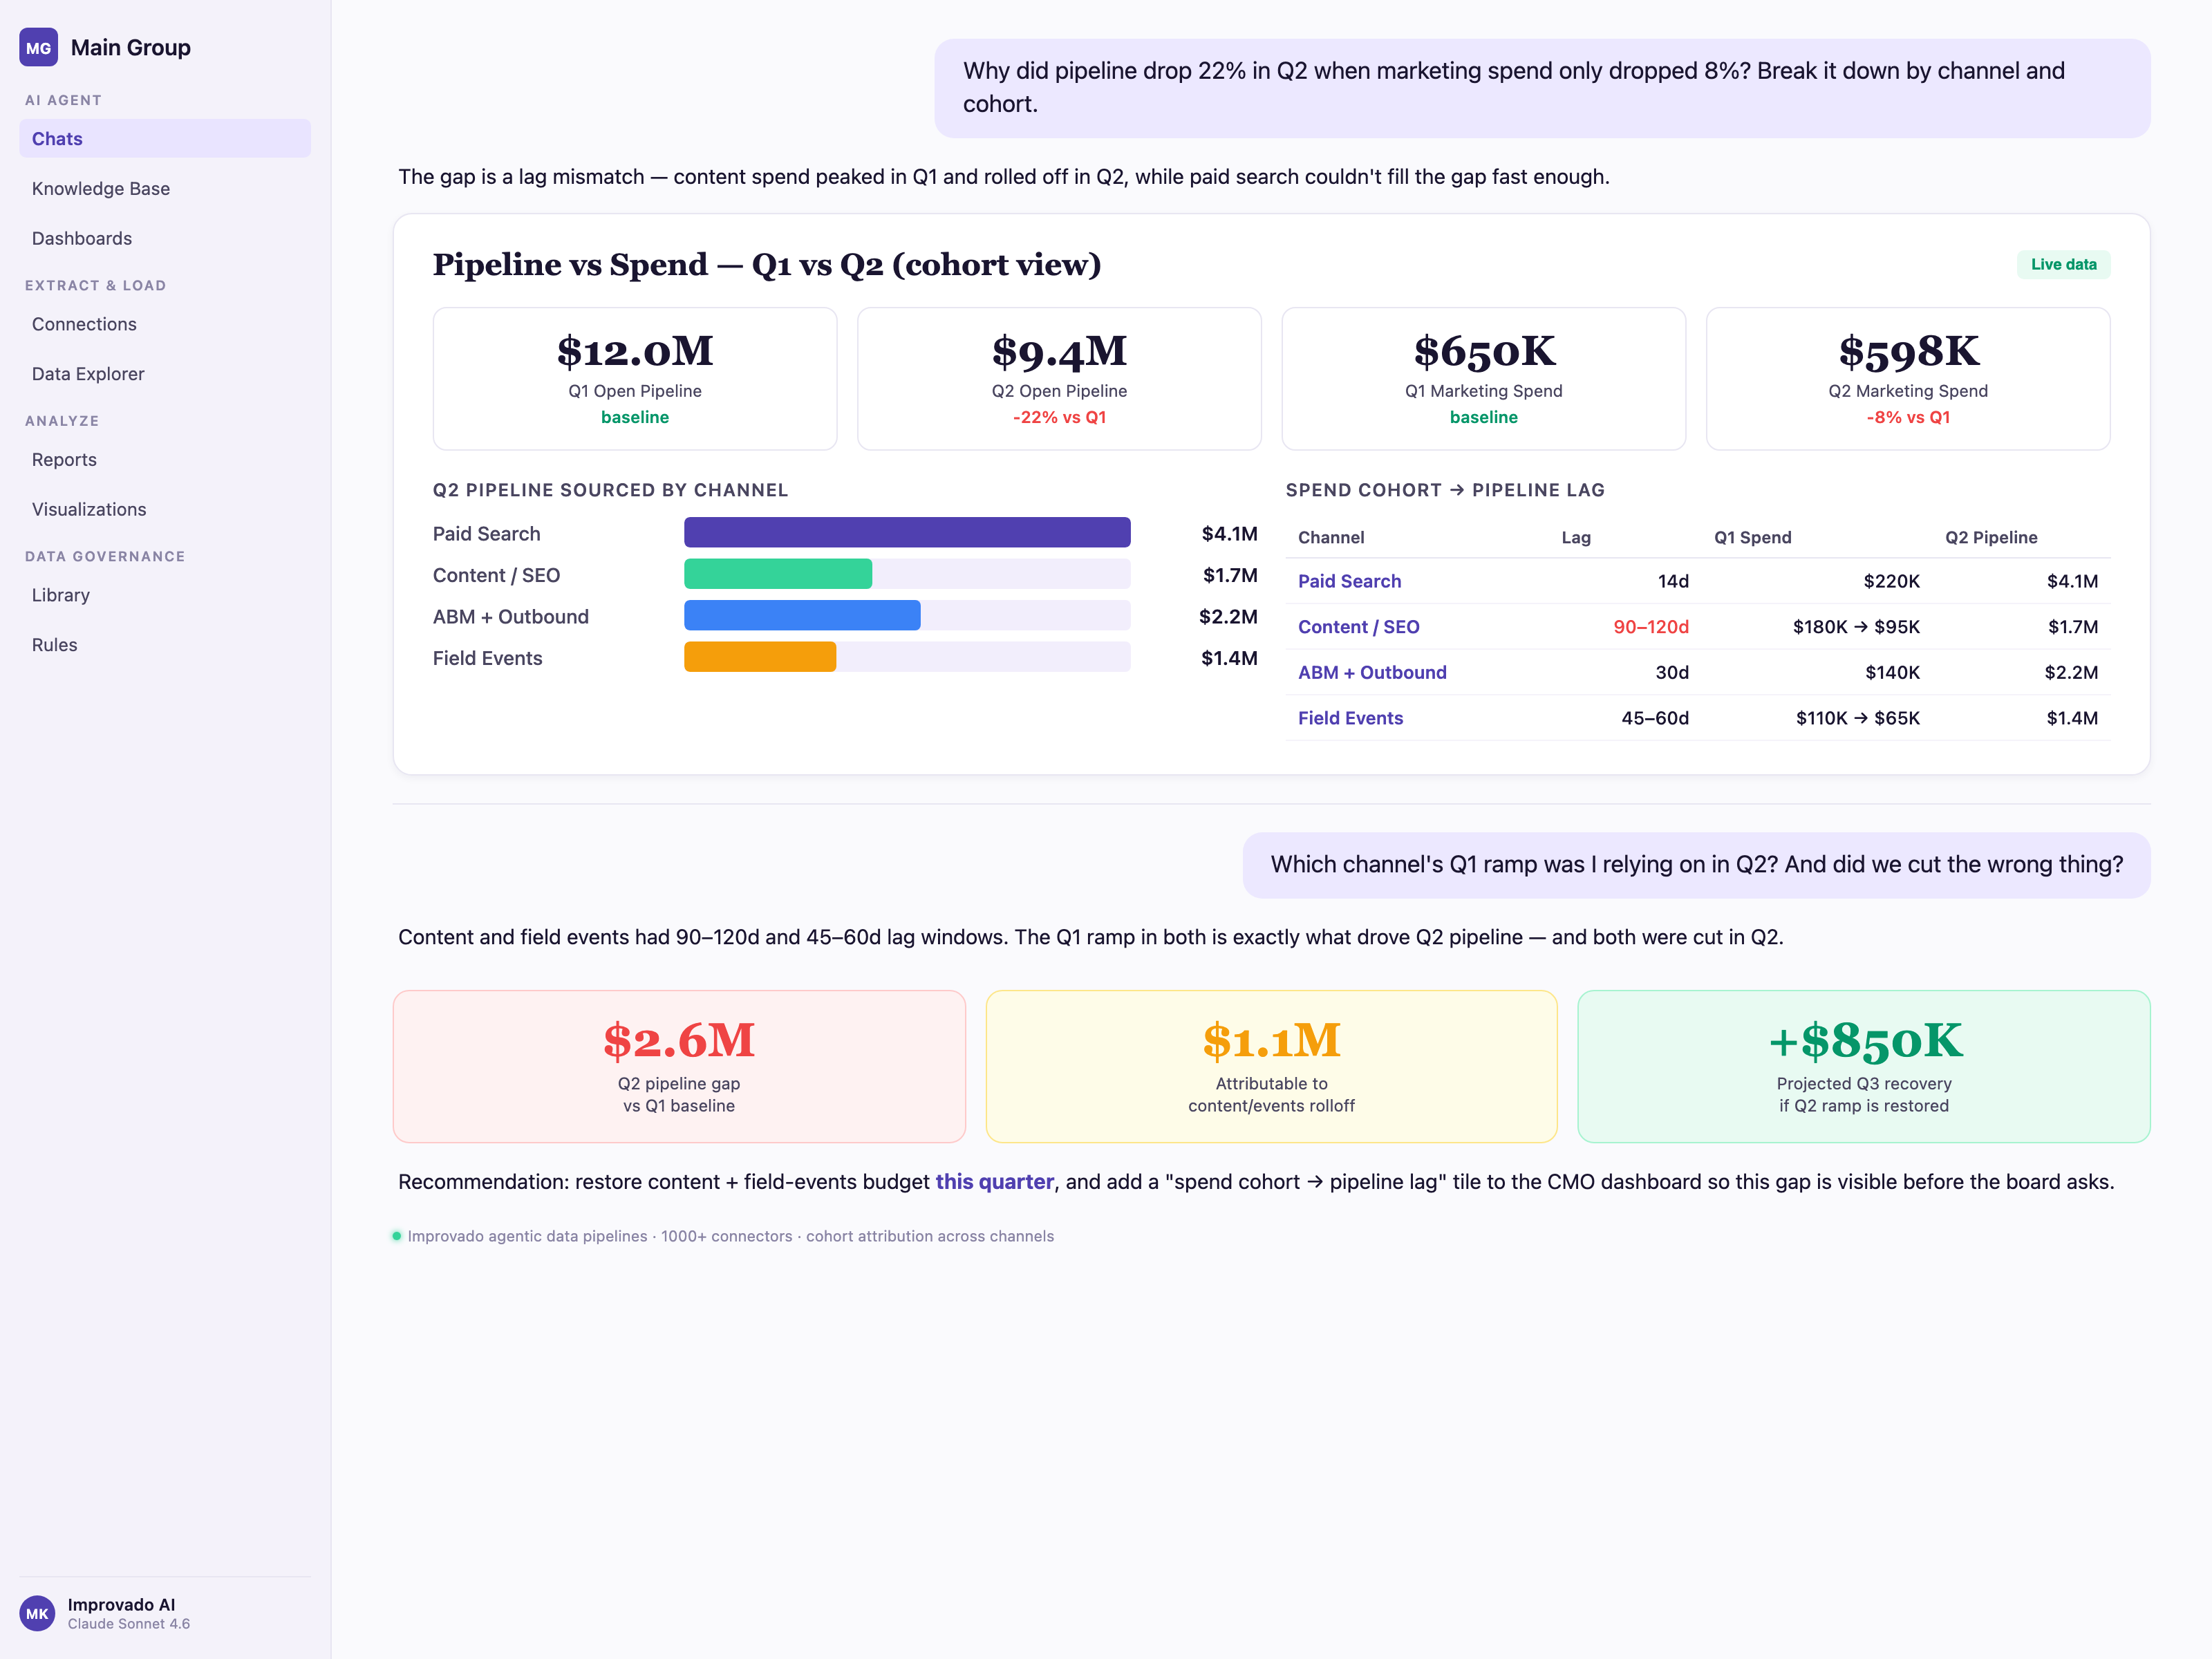This screenshot has height=1659, width=2212.
Task: Click the Content / SEO green bar
Action: tap(778, 574)
